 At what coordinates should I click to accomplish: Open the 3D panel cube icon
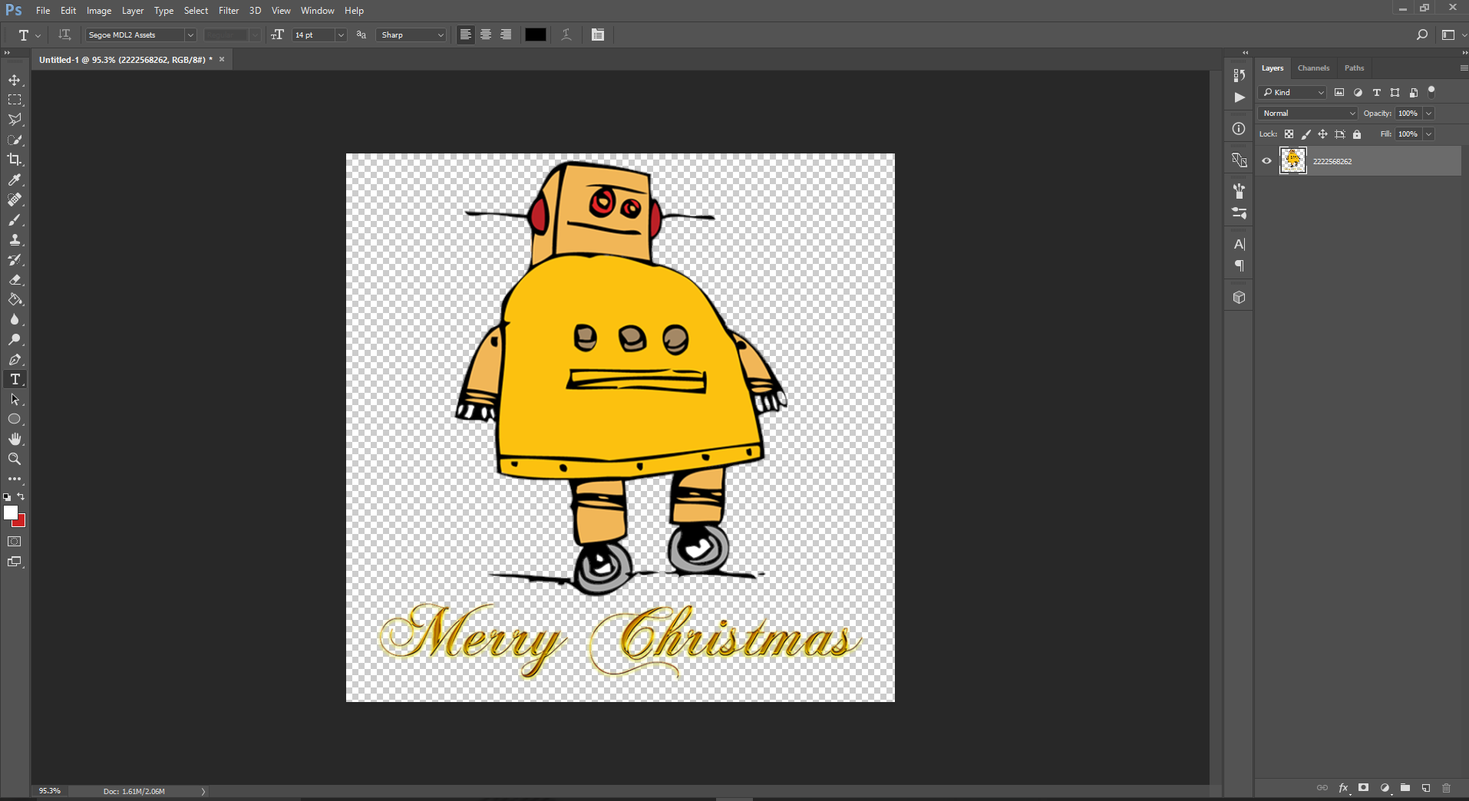[1239, 298]
